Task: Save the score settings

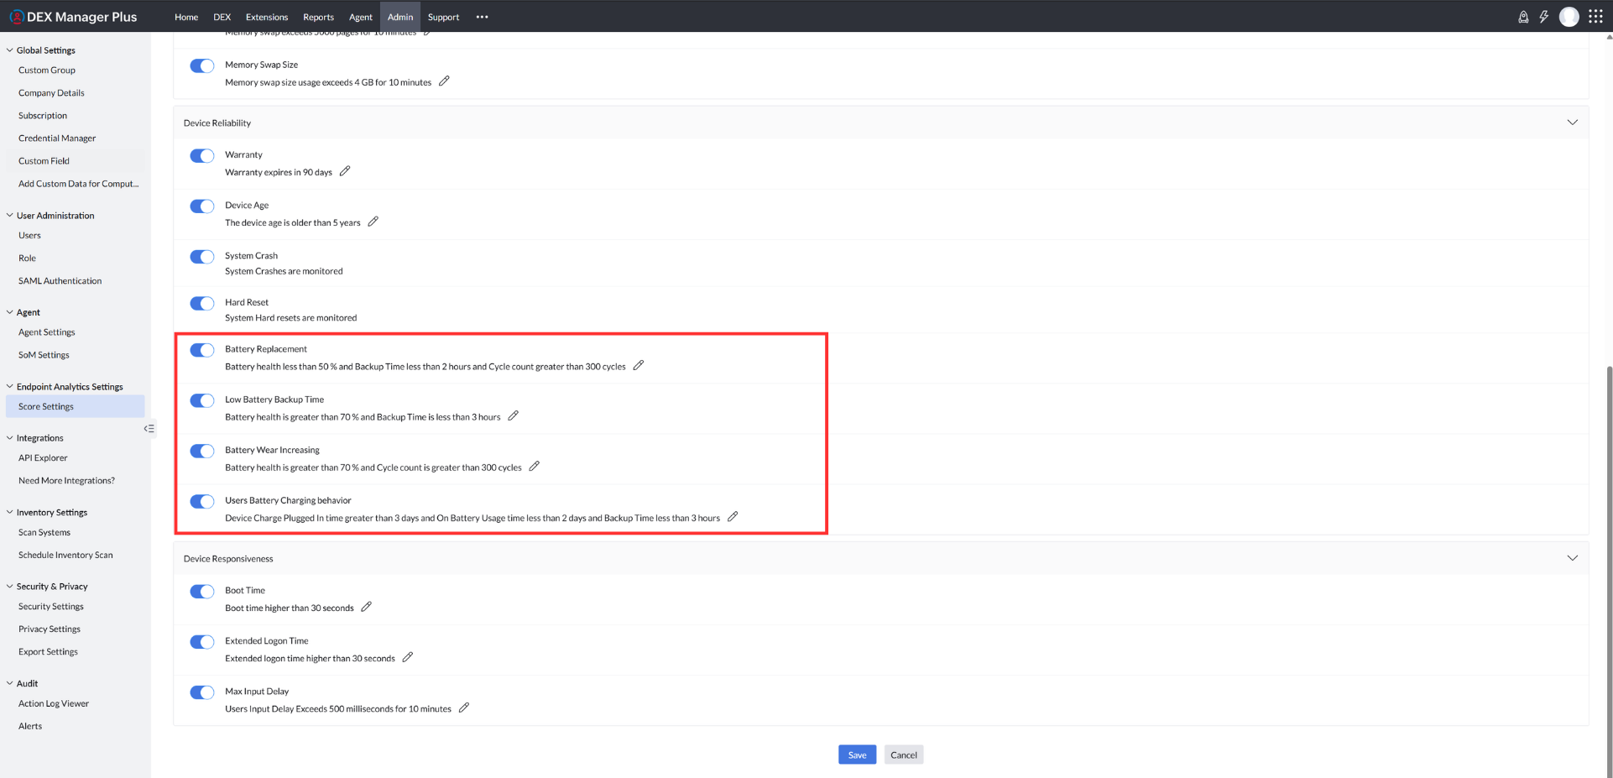Action: click(x=857, y=755)
